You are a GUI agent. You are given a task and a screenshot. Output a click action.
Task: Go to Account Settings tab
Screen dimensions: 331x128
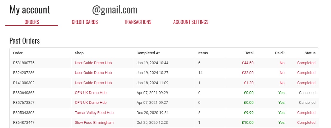191,22
